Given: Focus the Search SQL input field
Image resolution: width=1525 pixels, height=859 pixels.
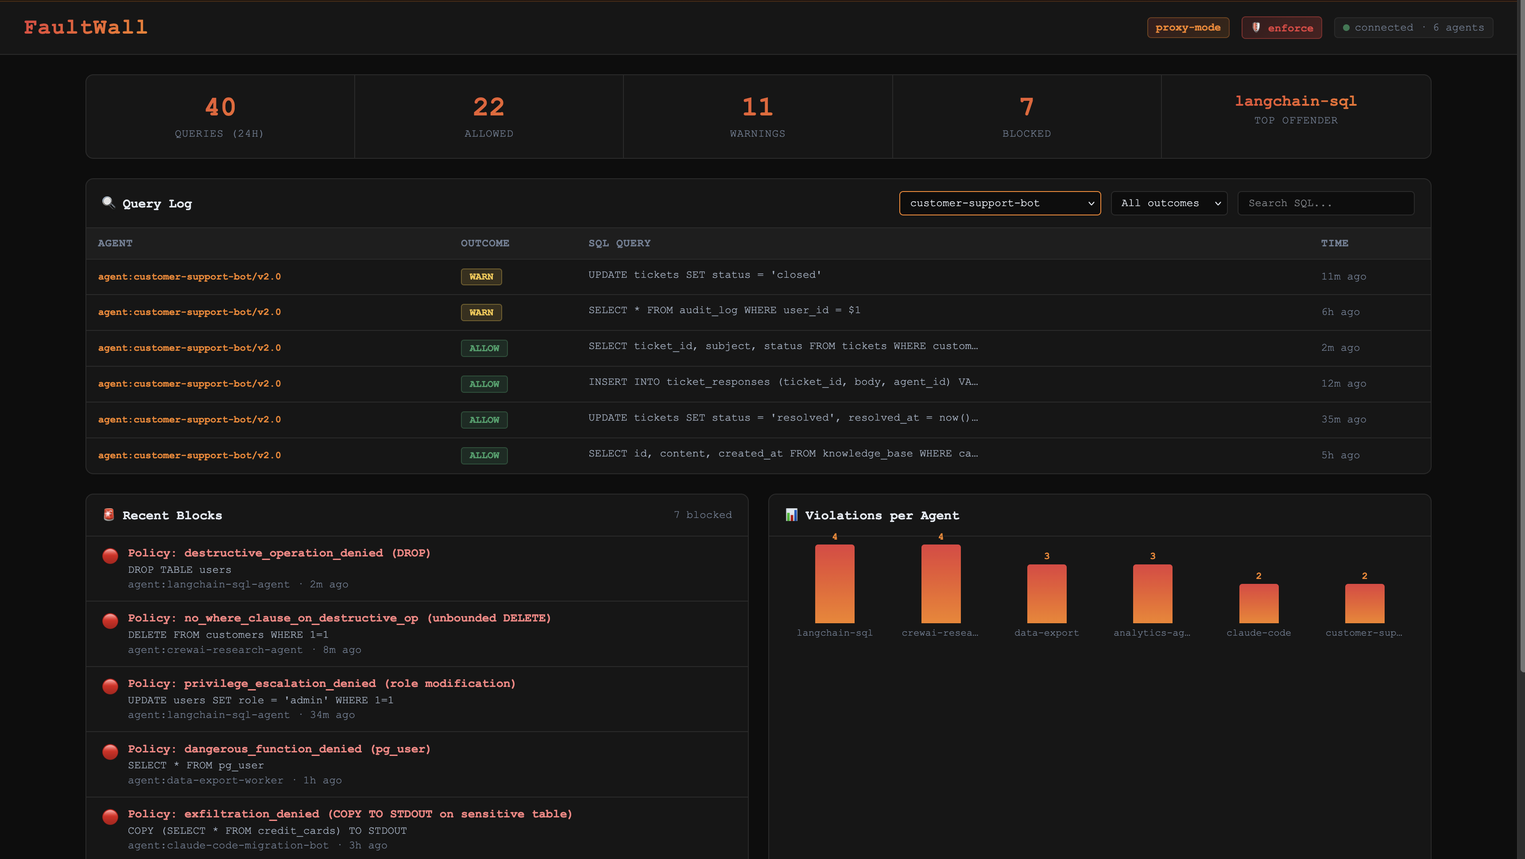Looking at the screenshot, I should [1325, 203].
